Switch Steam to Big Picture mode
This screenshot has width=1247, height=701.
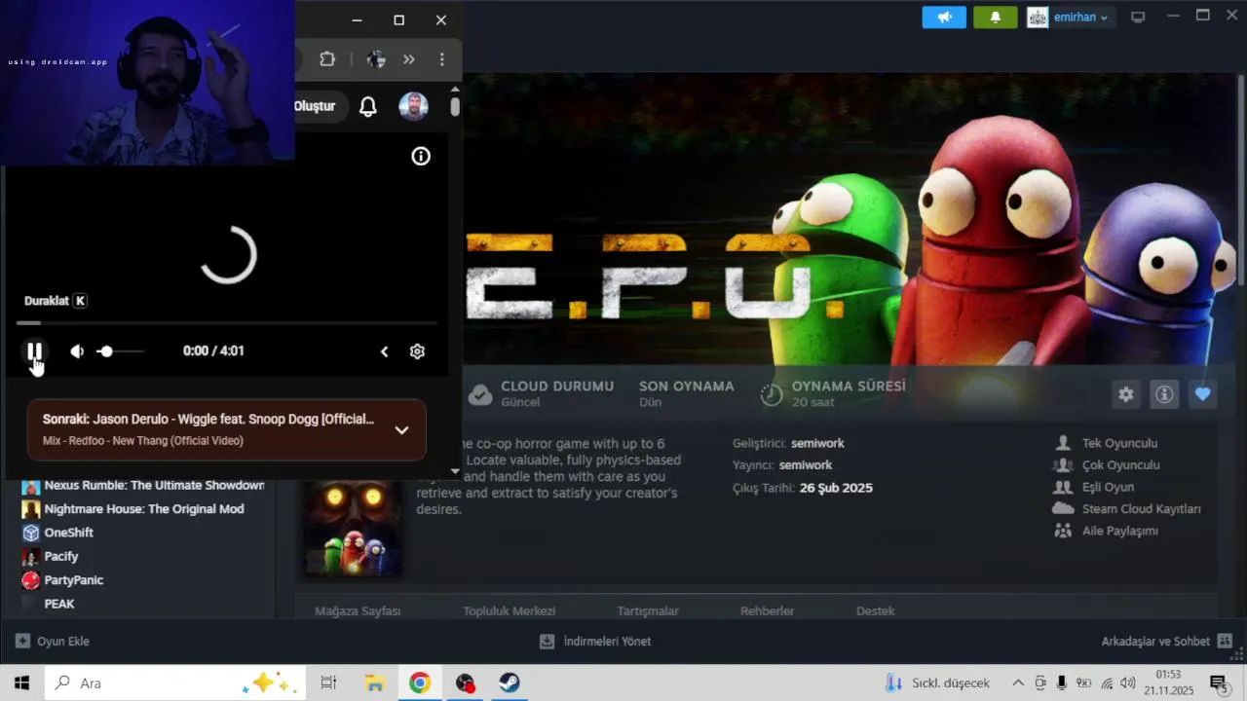pyautogui.click(x=1138, y=17)
